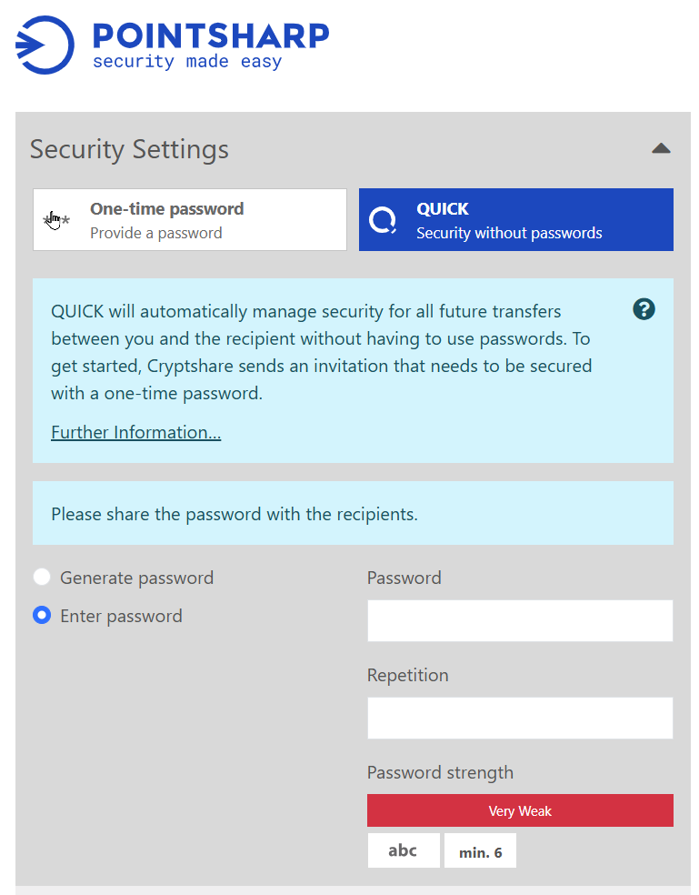699x895 pixels.
Task: Switch to the One-time password option
Action: [190, 220]
